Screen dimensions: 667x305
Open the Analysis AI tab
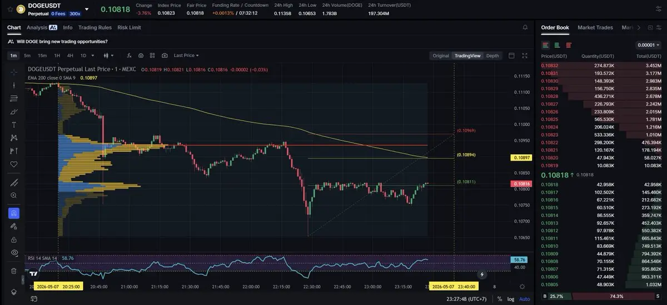(42, 27)
